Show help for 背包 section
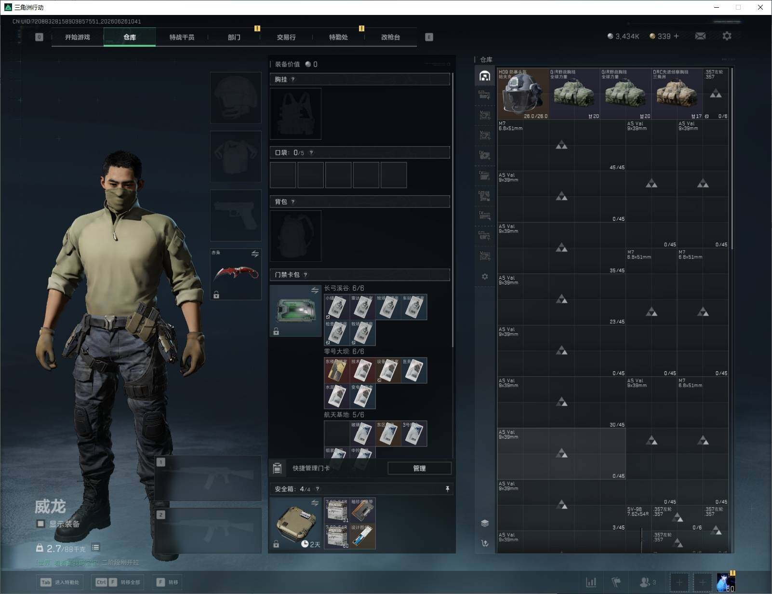Image resolution: width=772 pixels, height=594 pixels. tap(293, 202)
